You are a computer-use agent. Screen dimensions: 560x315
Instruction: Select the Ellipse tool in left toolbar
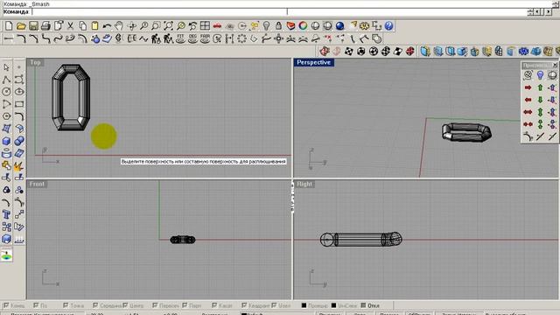coord(19,91)
